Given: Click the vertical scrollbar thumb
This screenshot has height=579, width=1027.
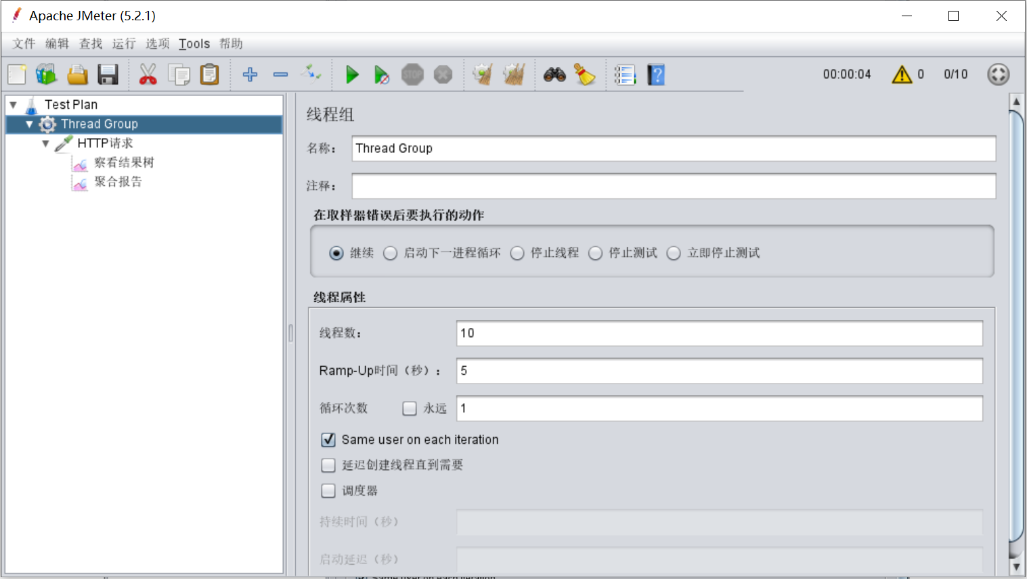Looking at the screenshot, I should point(1016,326).
